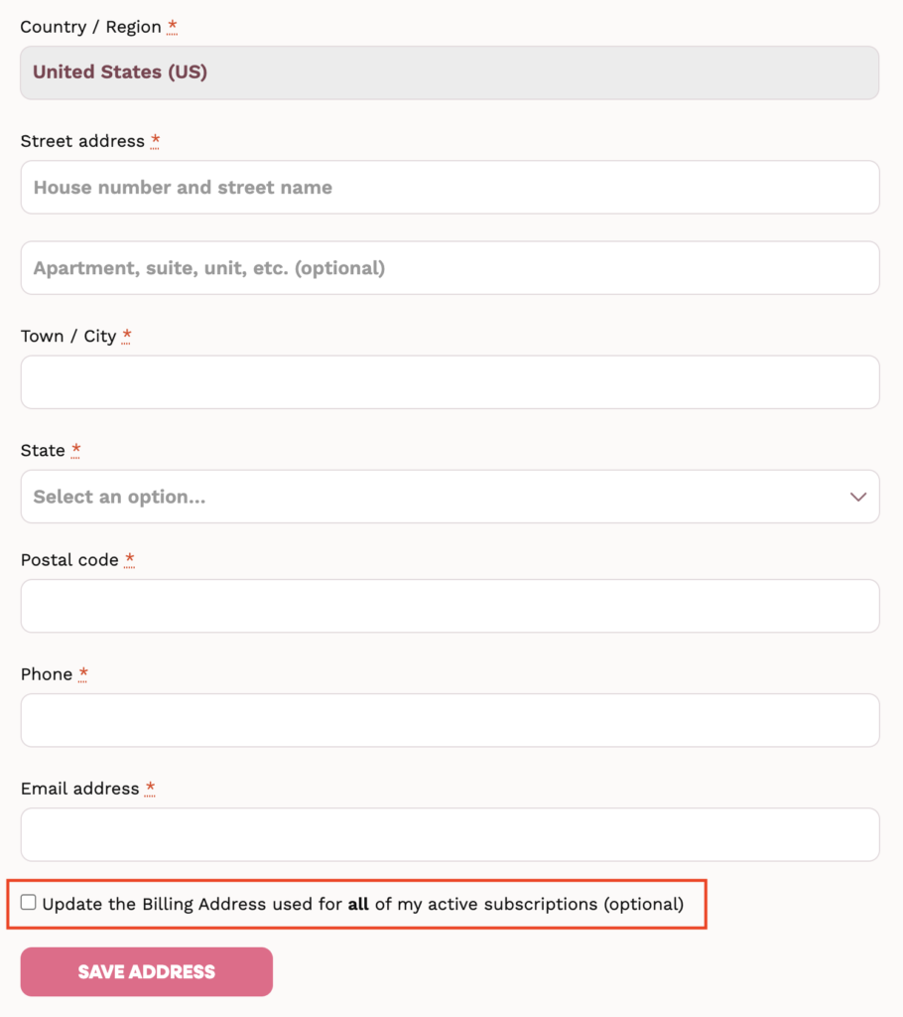Click the Phone field label
The image size is (903, 1017).
(x=47, y=674)
